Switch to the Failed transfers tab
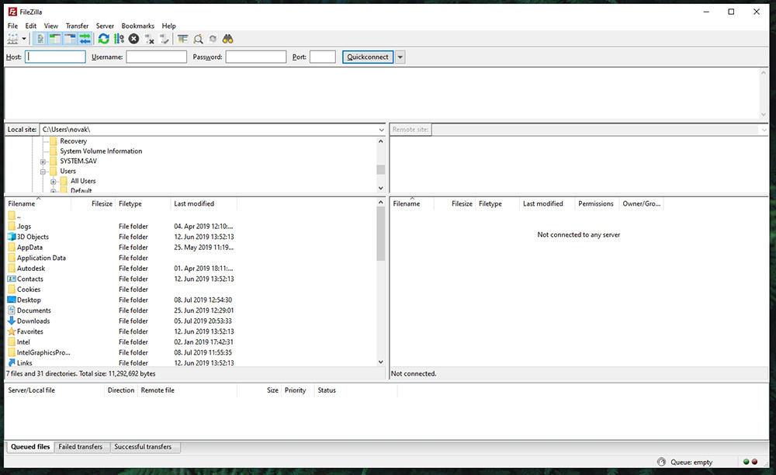 point(81,447)
